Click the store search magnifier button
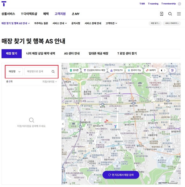This screenshot has width=185, height=187. coord(53,71)
